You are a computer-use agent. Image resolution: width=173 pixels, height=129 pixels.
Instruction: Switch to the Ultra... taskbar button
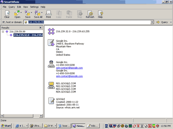pyautogui.click(x=36, y=126)
